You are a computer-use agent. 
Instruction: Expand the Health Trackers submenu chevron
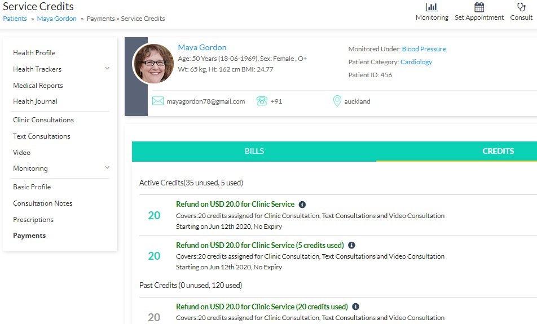[107, 68]
